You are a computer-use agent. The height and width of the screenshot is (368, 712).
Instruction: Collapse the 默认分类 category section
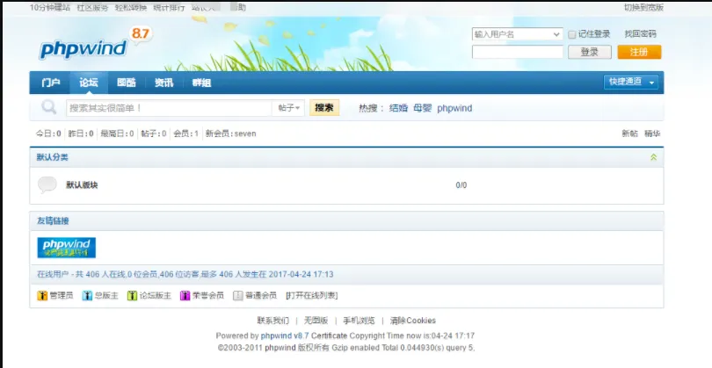[x=653, y=157]
